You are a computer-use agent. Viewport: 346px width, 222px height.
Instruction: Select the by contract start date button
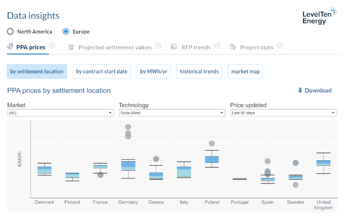click(101, 72)
